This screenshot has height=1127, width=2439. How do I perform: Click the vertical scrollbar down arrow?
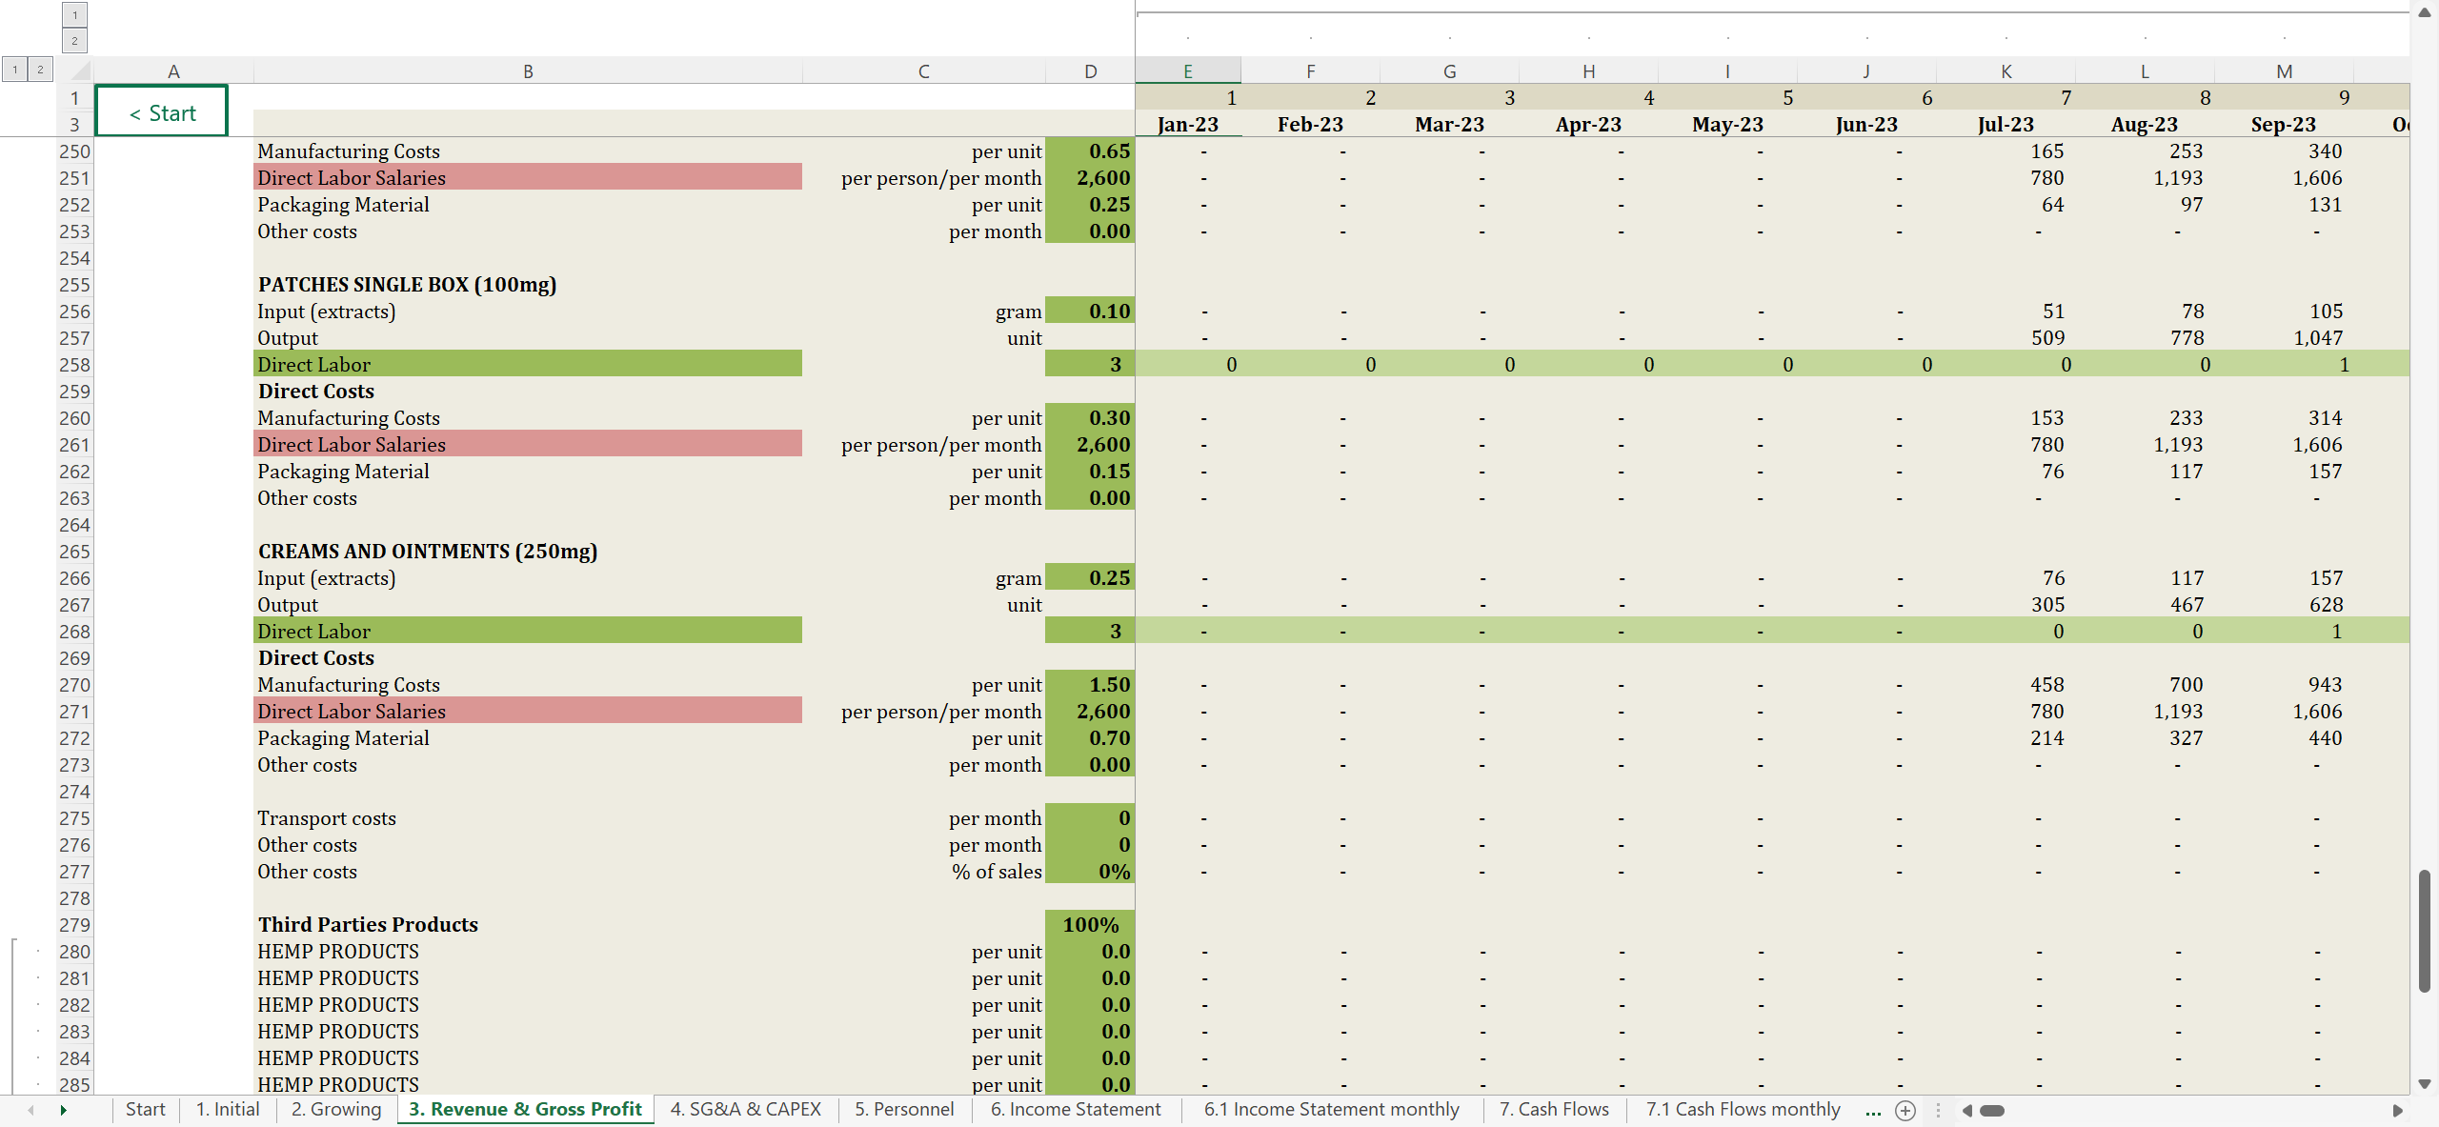(x=2425, y=1084)
